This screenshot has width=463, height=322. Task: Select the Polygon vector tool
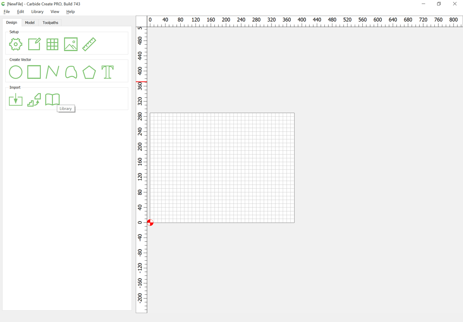tap(89, 72)
